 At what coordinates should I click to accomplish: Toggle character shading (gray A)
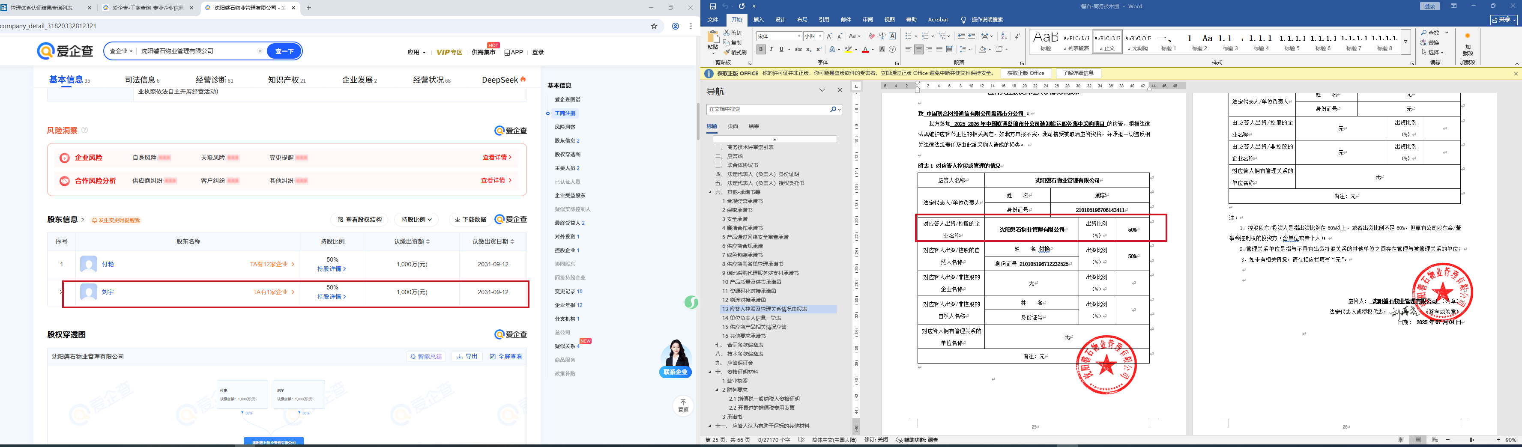pyautogui.click(x=882, y=50)
